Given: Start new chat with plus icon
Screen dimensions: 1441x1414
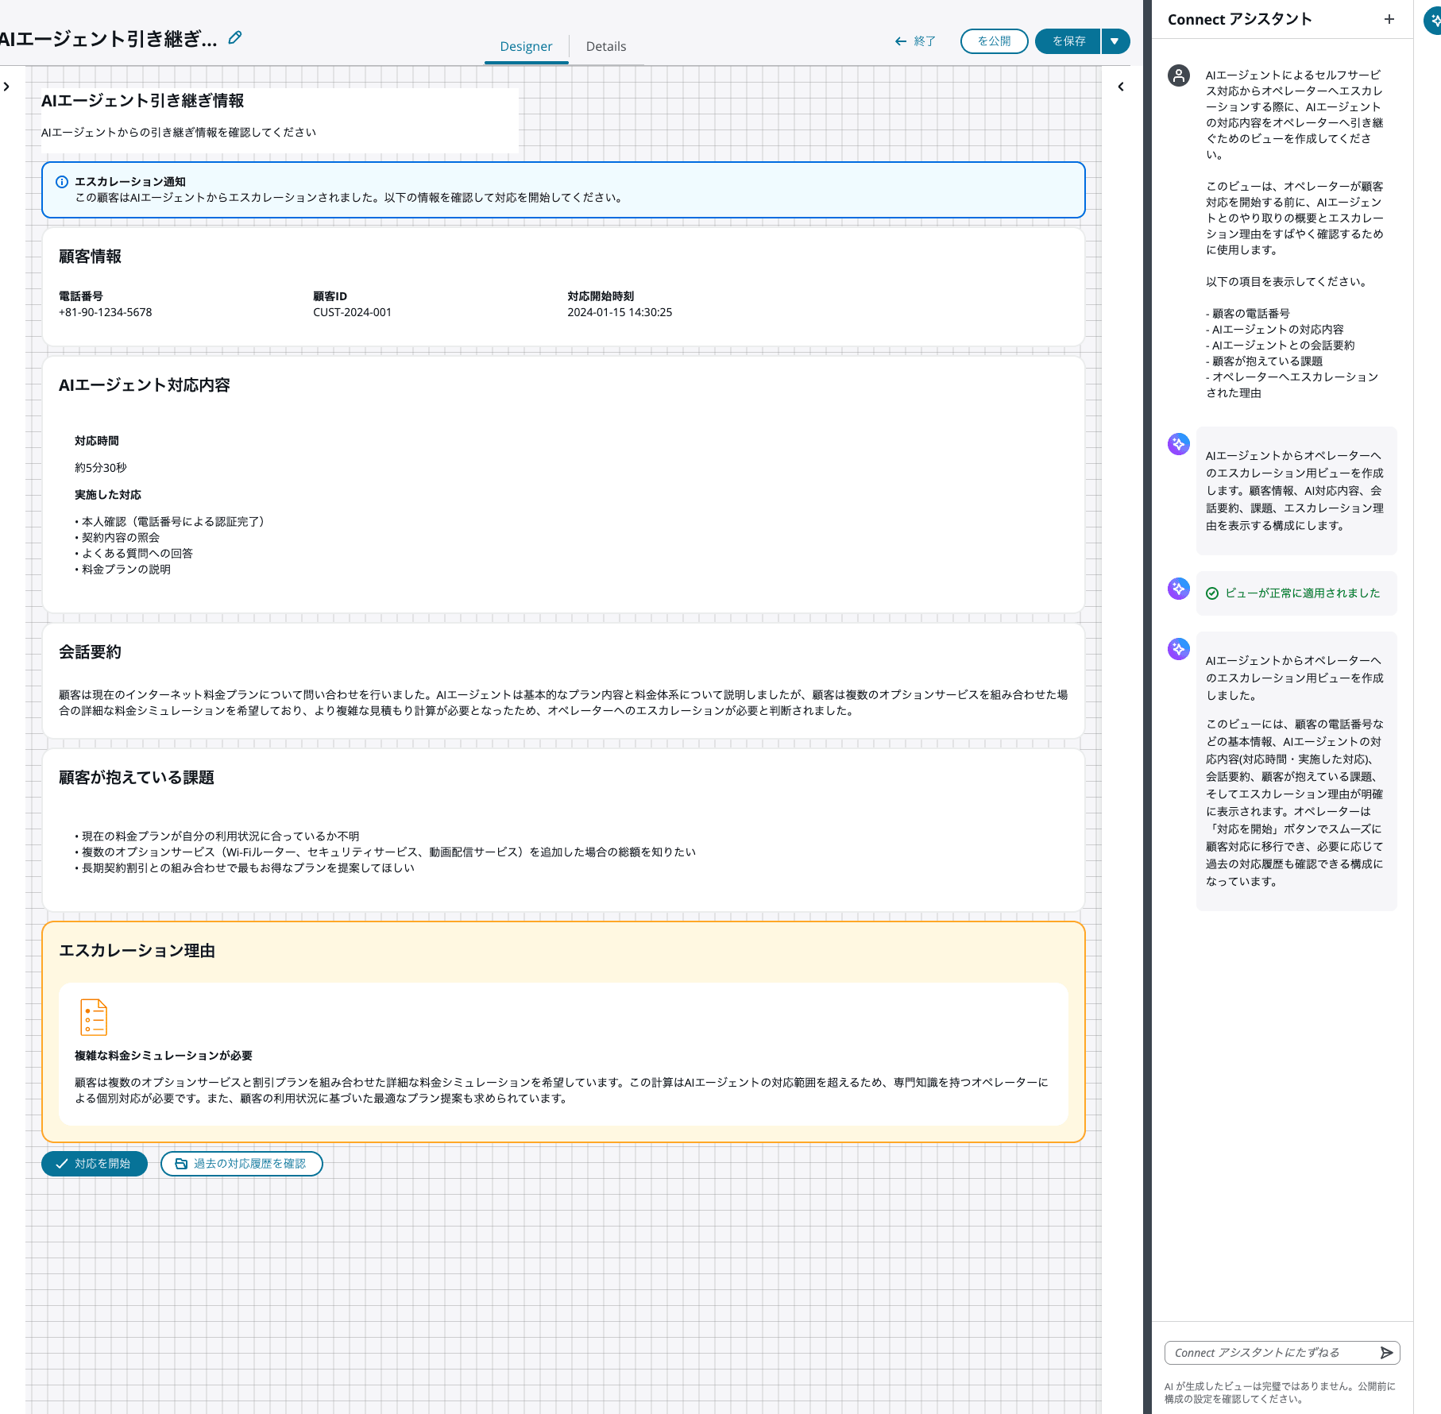Looking at the screenshot, I should click(1389, 19).
